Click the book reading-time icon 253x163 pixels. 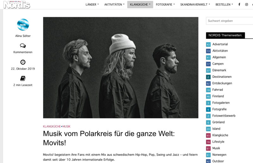(23, 79)
